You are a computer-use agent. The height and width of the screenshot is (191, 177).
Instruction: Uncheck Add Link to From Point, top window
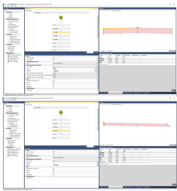[x=54, y=80]
